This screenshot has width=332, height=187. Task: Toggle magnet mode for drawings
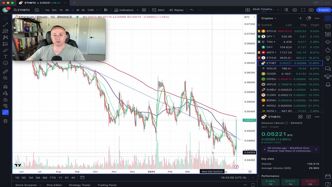tap(5, 87)
